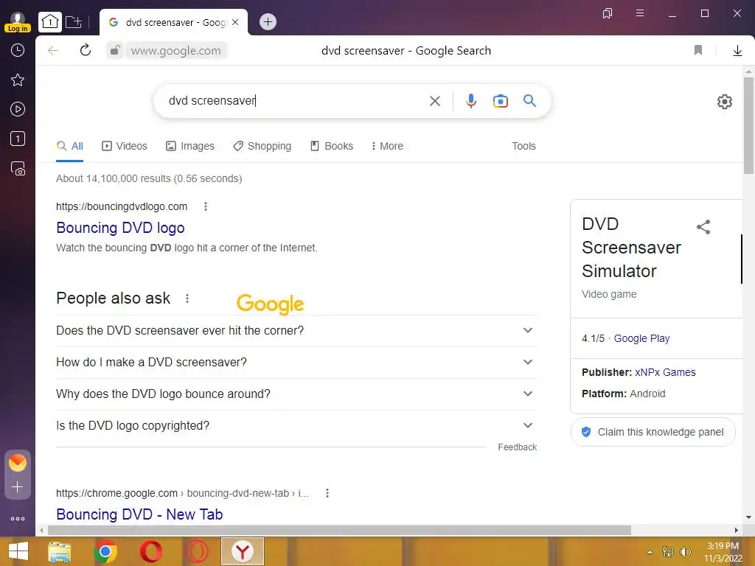Screen dimensions: 755x566
Task: Submit search with magnifier icon
Action: click(x=529, y=100)
